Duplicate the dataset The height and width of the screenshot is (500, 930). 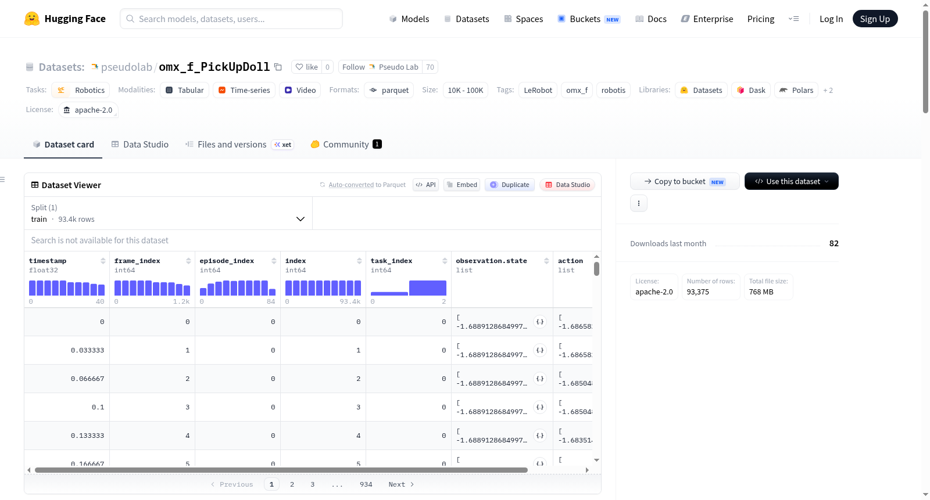[510, 185]
